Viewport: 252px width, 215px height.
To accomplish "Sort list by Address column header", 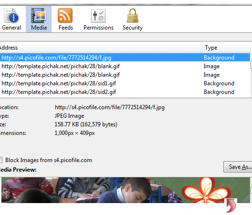I will pyautogui.click(x=101, y=48).
